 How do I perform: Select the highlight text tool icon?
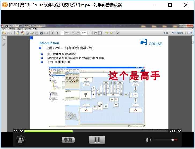pos(112,33)
